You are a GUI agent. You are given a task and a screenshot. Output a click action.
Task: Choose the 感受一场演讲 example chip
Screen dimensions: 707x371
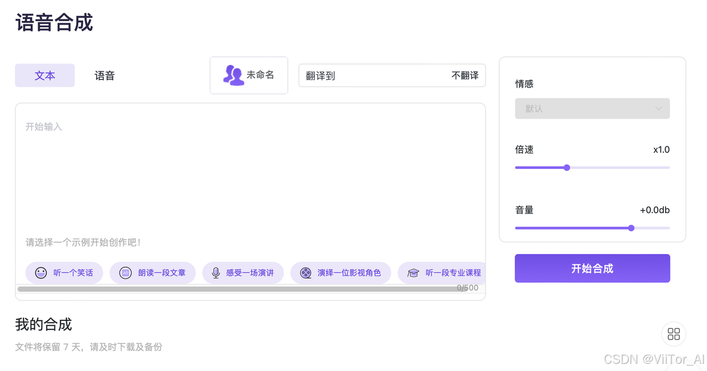243,273
